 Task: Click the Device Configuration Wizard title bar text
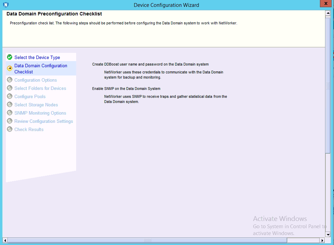(x=166, y=5)
